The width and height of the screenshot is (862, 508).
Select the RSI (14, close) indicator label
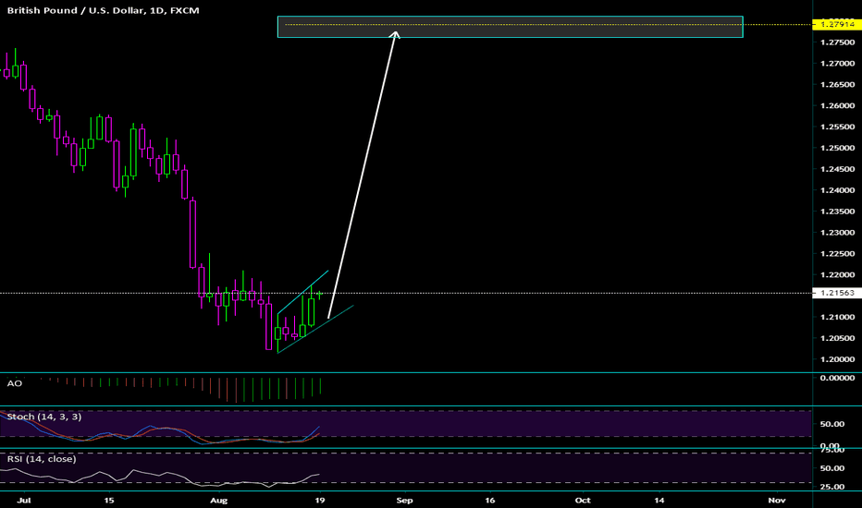point(42,458)
